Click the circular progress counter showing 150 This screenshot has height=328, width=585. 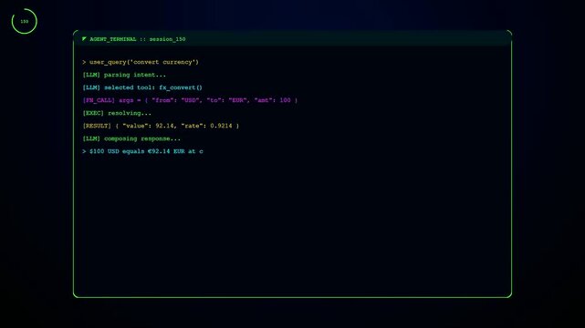click(25, 21)
